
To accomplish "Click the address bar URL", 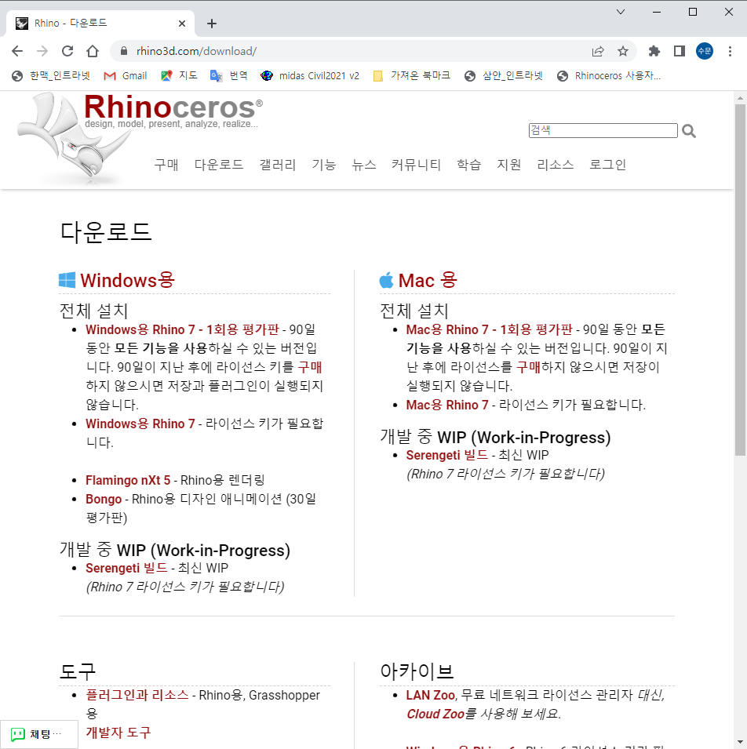I will click(196, 51).
